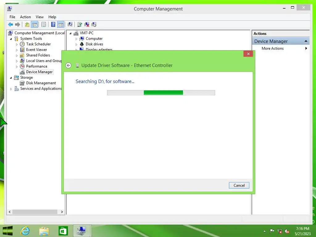Collapse Device Manager section in Actions pane
Screen dimensions: 316x237
pyautogui.click(x=306, y=41)
